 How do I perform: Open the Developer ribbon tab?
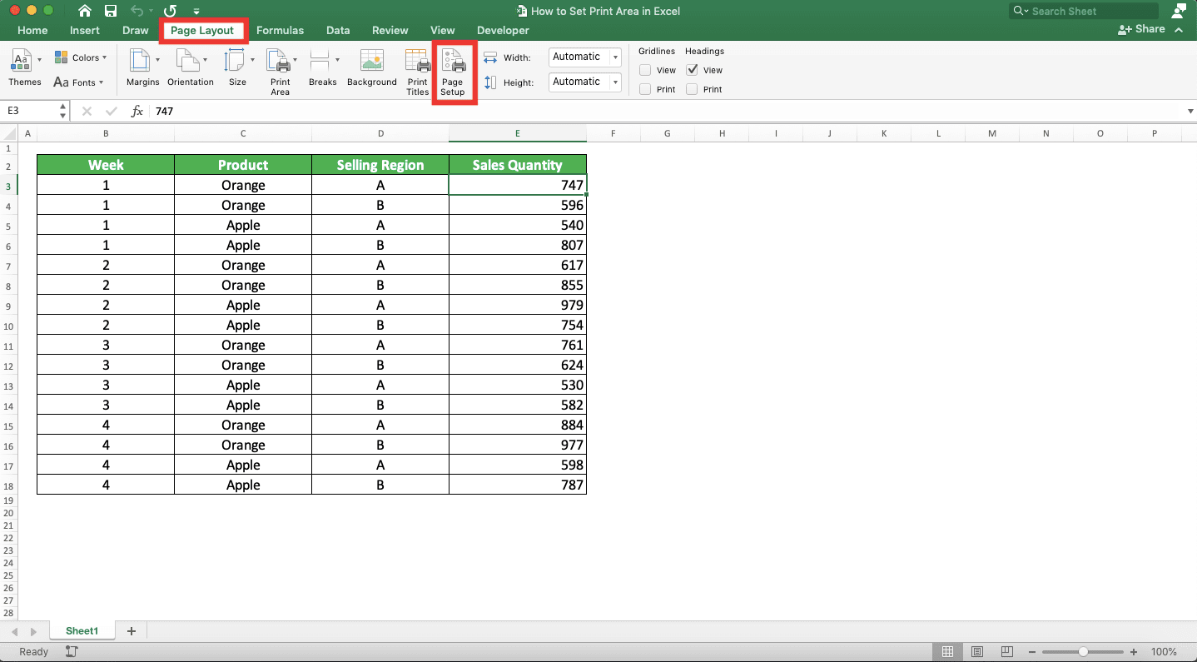click(503, 30)
